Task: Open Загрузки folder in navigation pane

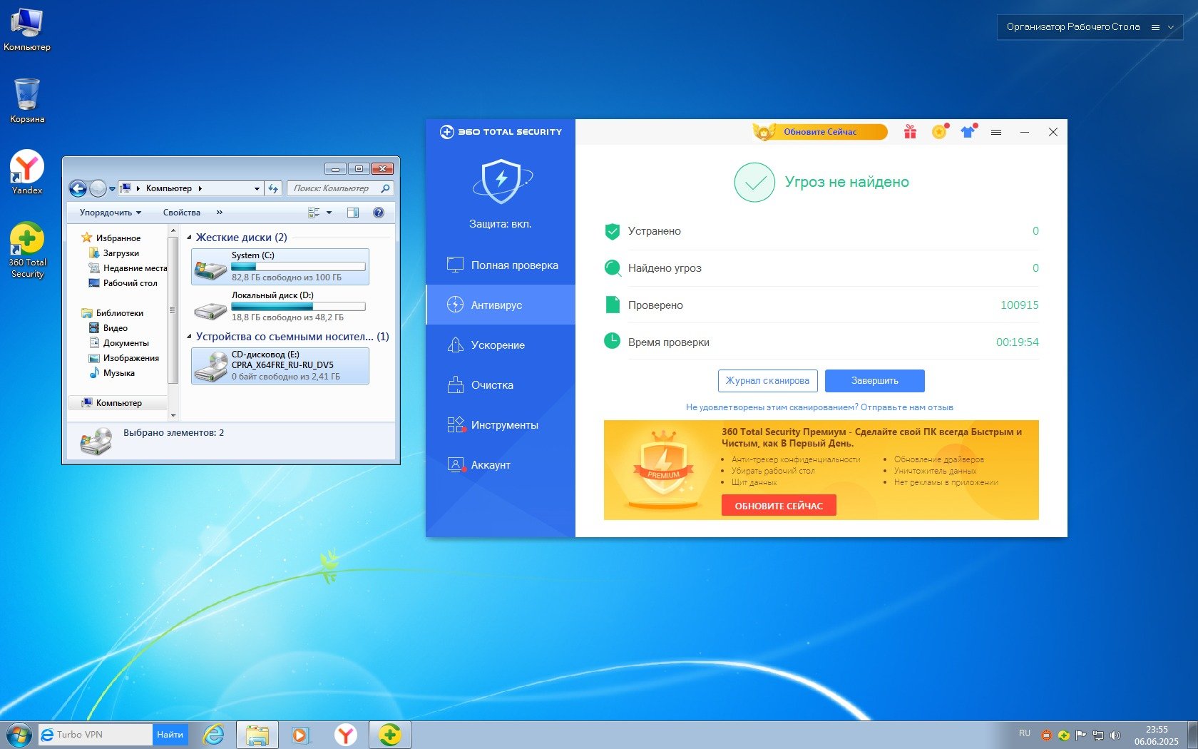Action: coord(114,253)
